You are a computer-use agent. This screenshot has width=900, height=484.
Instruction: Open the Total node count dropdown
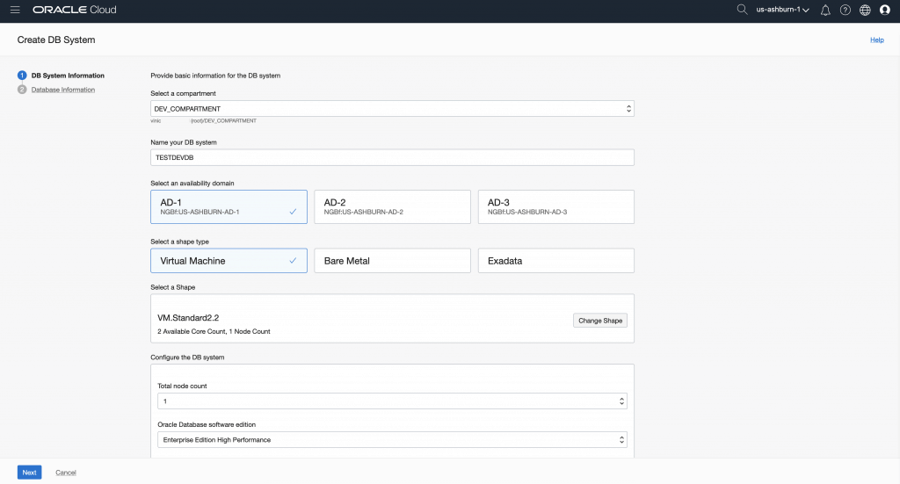[x=392, y=401]
